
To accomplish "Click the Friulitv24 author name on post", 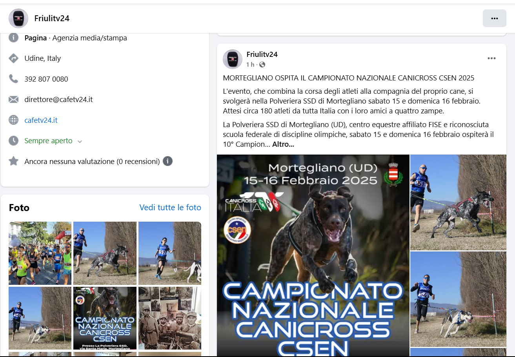I will click(262, 55).
